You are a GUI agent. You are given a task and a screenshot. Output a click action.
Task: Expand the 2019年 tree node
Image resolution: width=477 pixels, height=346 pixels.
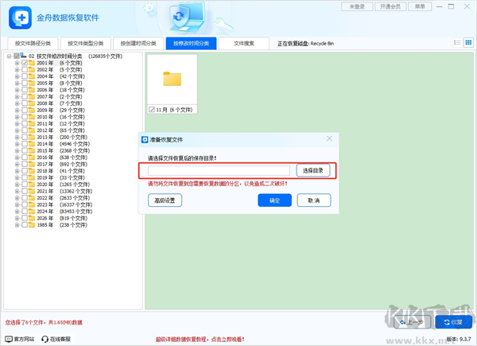coord(17,177)
